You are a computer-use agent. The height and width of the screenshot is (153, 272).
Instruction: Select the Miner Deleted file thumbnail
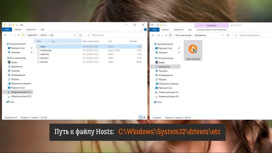click(193, 51)
